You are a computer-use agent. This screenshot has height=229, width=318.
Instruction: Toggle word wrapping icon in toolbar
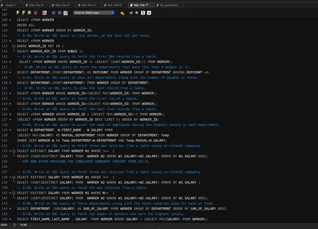(x=149, y=13)
